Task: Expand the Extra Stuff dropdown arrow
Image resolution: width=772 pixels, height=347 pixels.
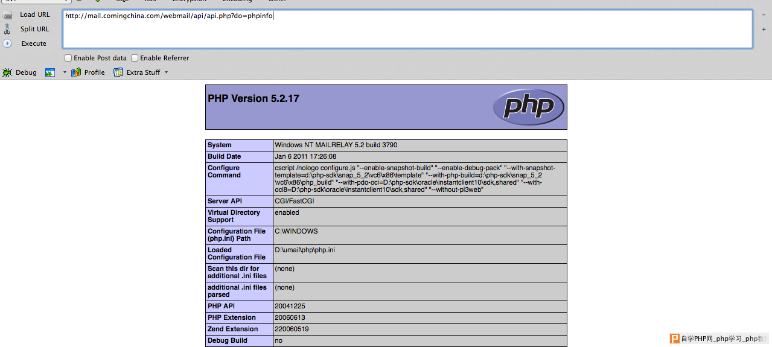Action: coord(166,72)
